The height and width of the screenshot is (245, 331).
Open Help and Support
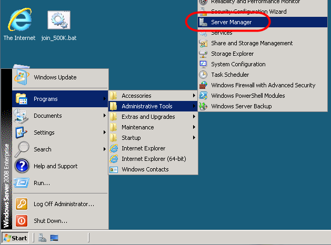point(60,166)
